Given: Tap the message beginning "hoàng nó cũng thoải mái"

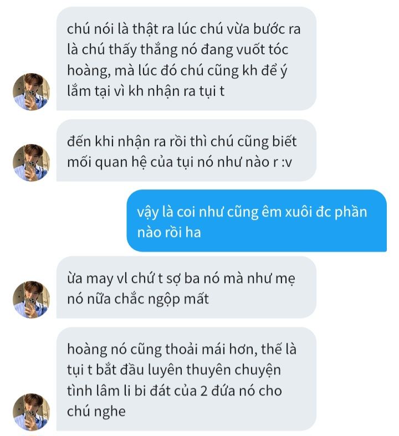Looking at the screenshot, I should click(x=186, y=379).
